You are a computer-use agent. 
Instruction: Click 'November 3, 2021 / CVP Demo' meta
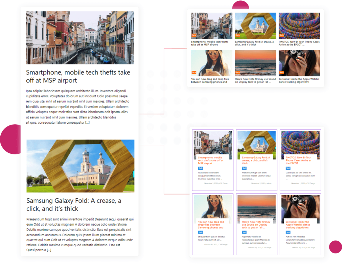(216, 183)
